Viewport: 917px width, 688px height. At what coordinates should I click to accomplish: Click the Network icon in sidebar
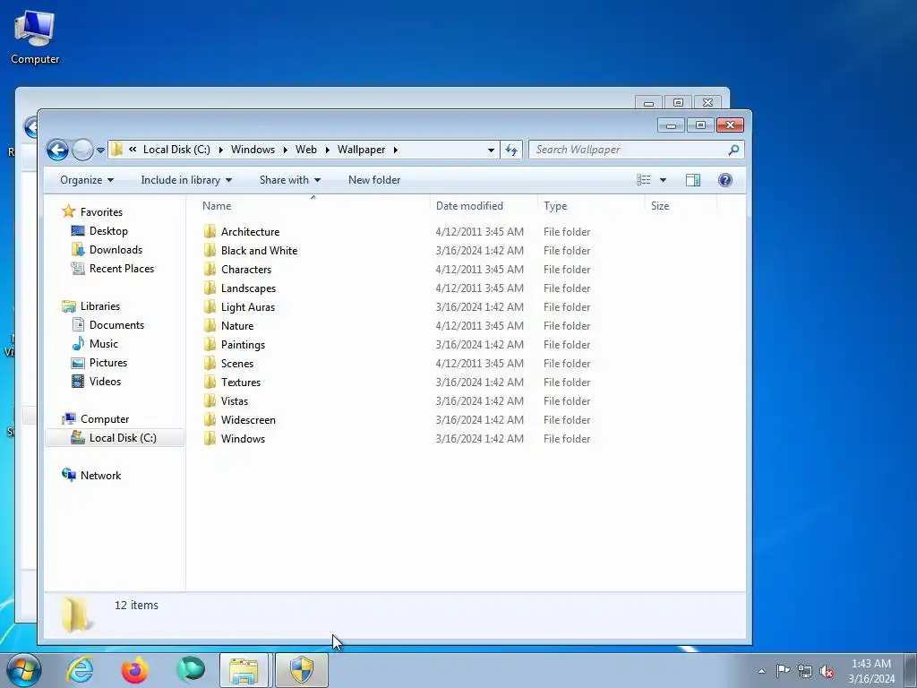(69, 475)
